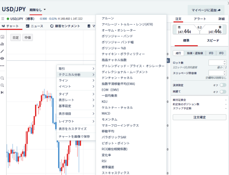The width and height of the screenshot is (229, 175).
Task: Click the hamburger menu icon beside USD/JPY
Action: (3, 18)
